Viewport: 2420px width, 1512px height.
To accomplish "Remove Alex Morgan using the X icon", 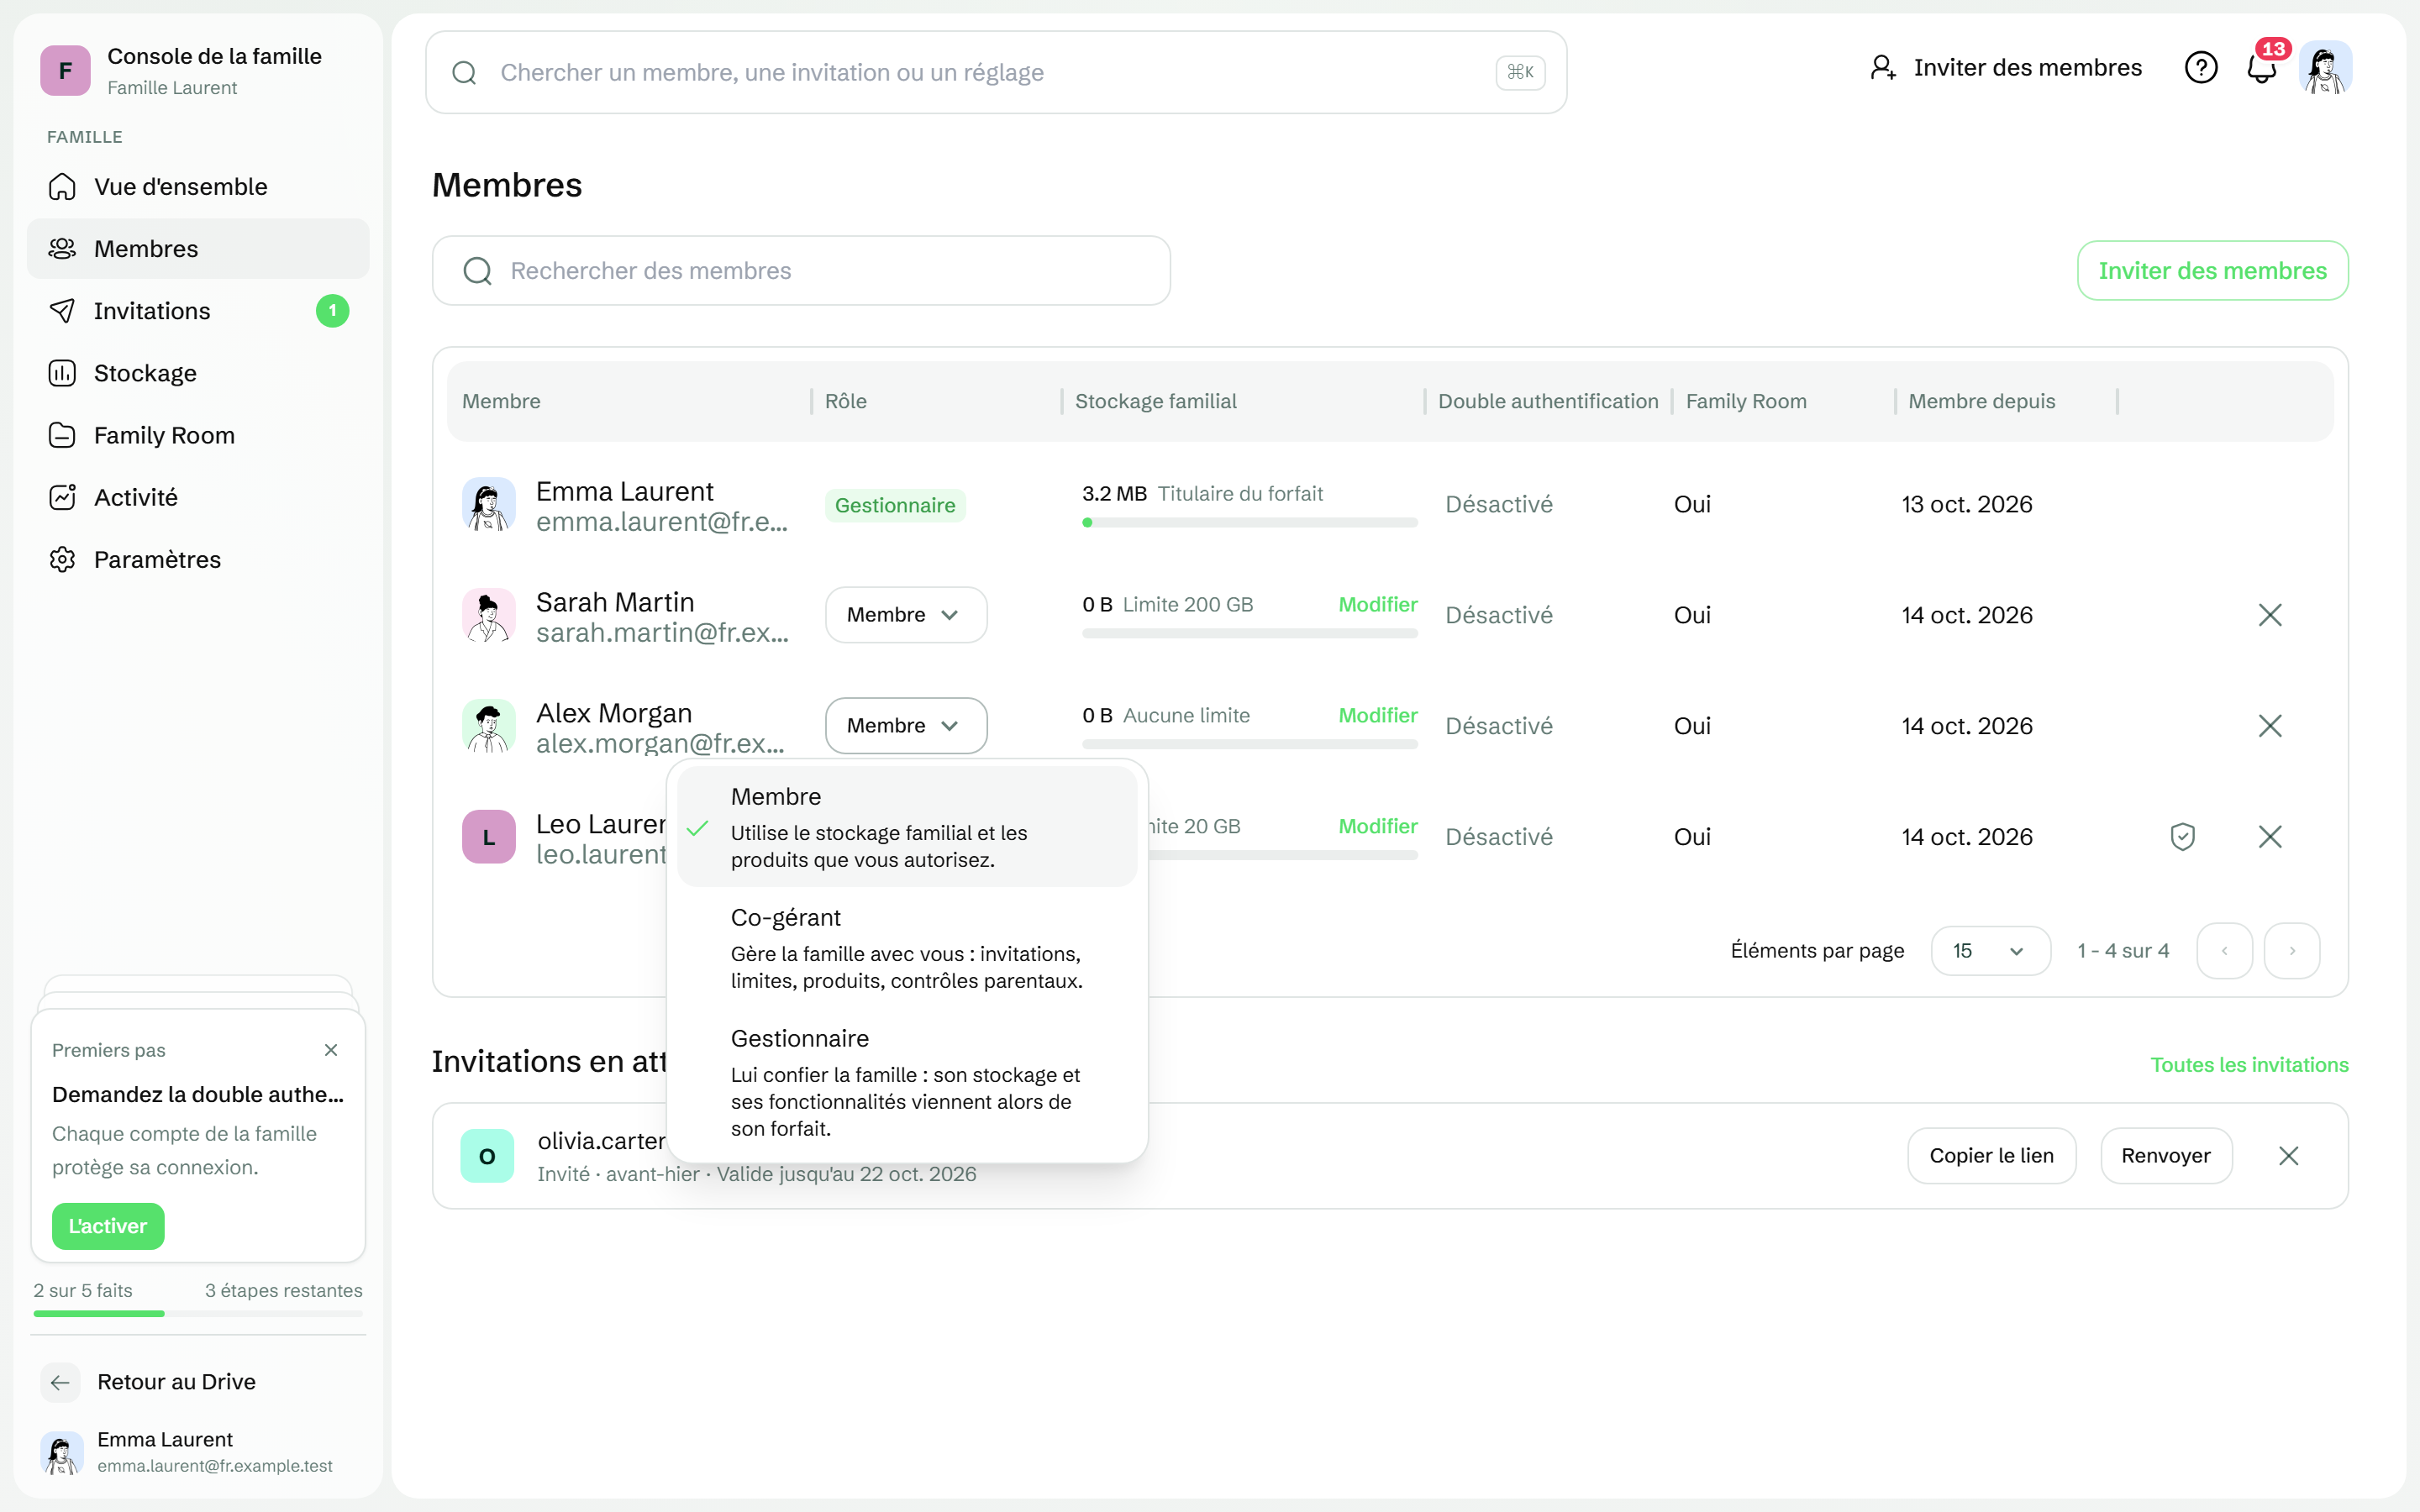I will pyautogui.click(x=2270, y=726).
